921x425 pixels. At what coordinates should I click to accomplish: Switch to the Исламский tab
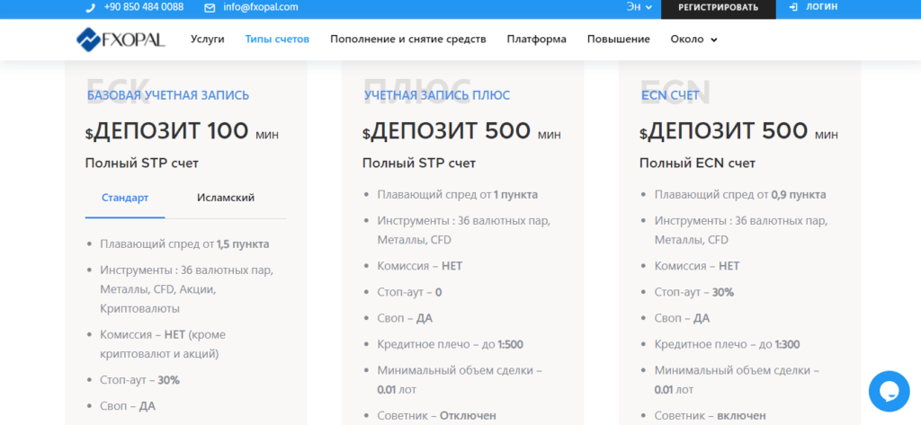[x=226, y=198]
